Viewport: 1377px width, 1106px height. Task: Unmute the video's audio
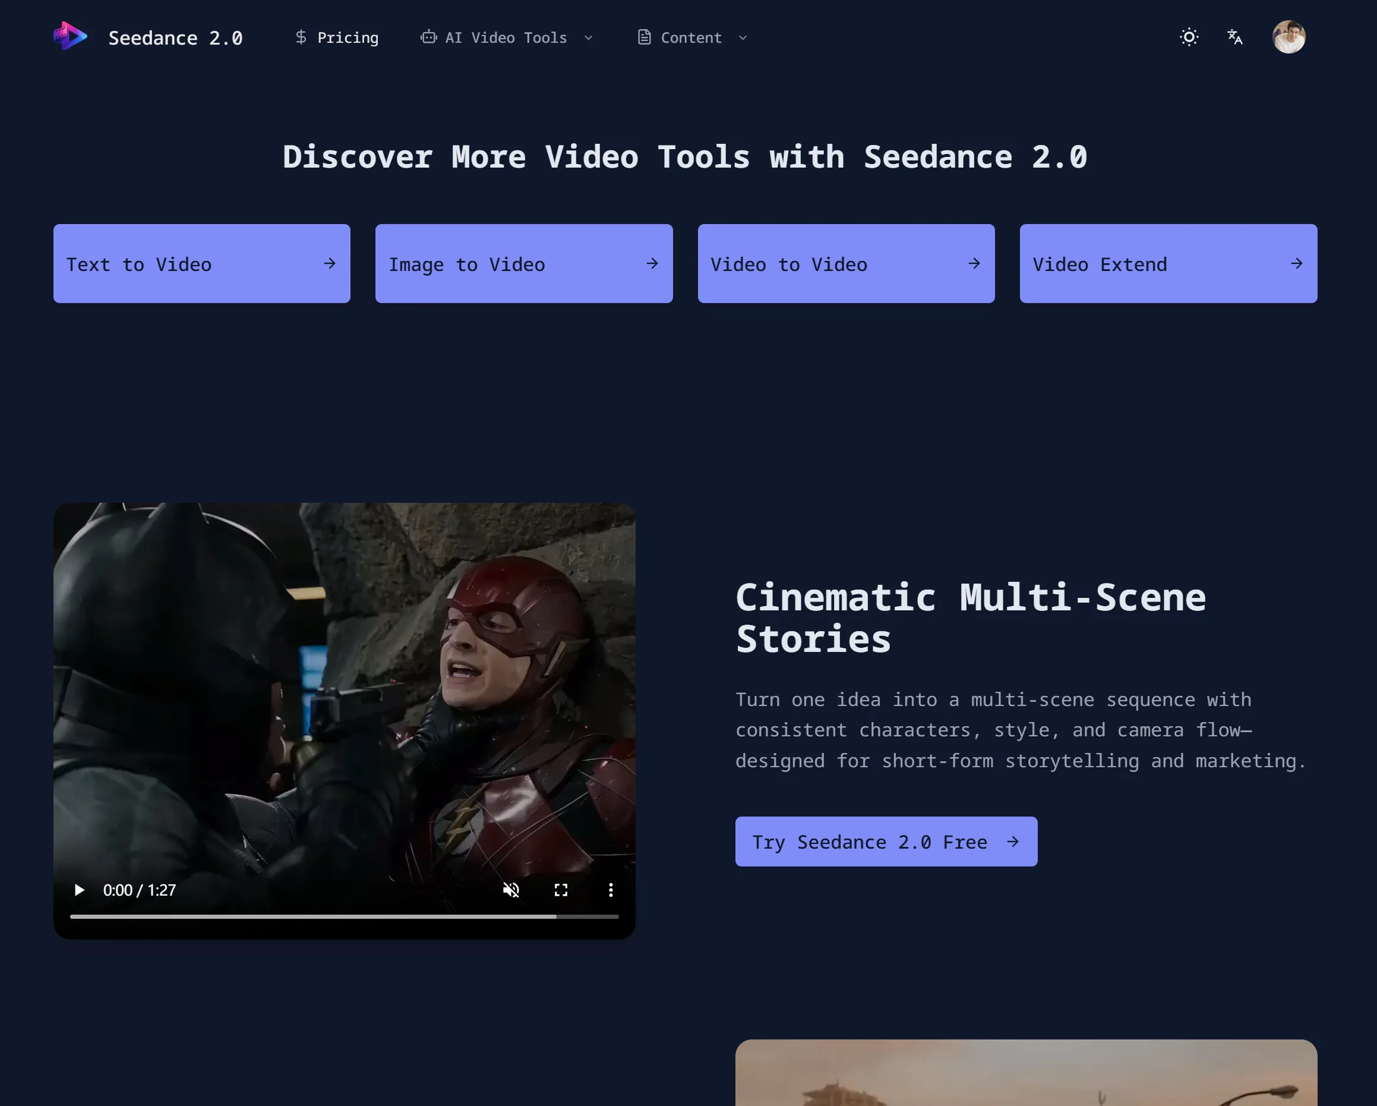(511, 890)
